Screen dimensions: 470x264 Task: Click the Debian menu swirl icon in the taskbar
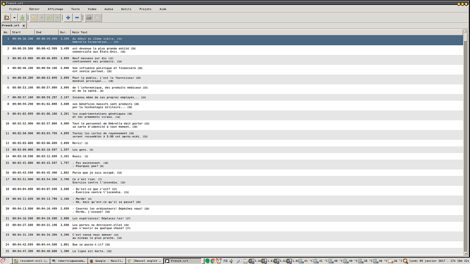3,261
